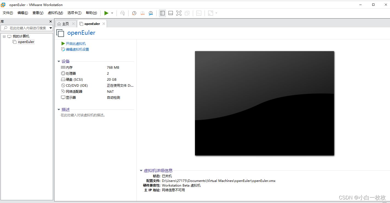The height and width of the screenshot is (203, 390).
Task: Collapse the 虚拟机详细信息 section
Action: pos(141,171)
